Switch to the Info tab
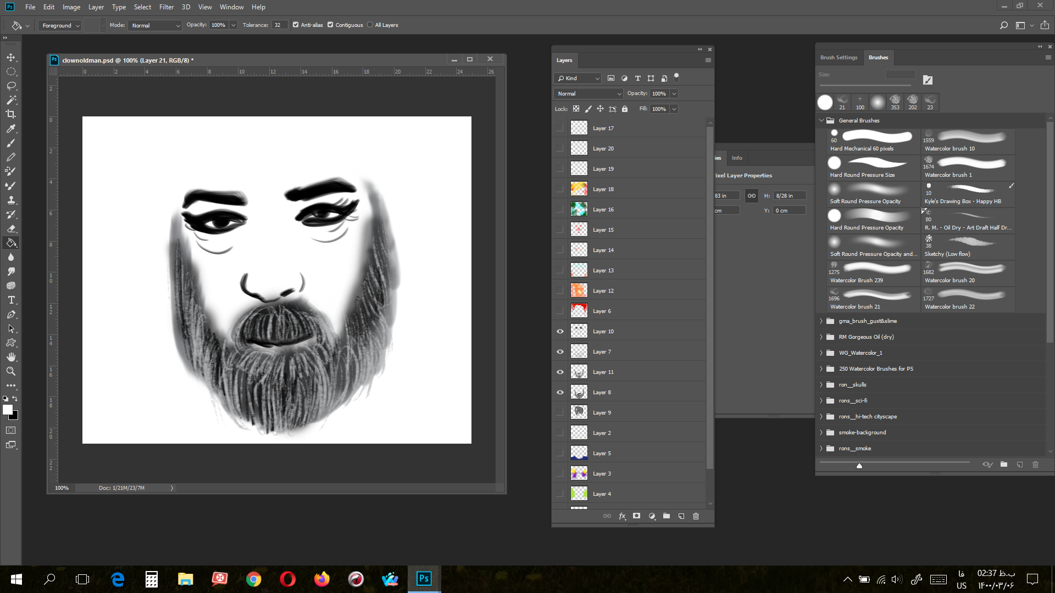The height and width of the screenshot is (593, 1055). pos(737,158)
